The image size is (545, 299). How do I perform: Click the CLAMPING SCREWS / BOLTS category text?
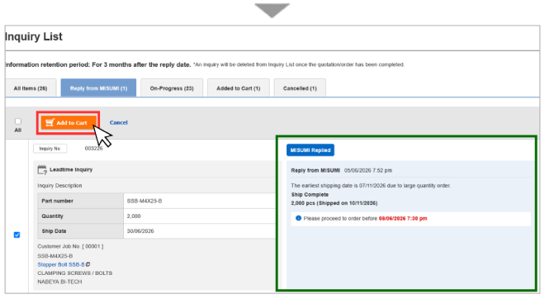[74, 273]
